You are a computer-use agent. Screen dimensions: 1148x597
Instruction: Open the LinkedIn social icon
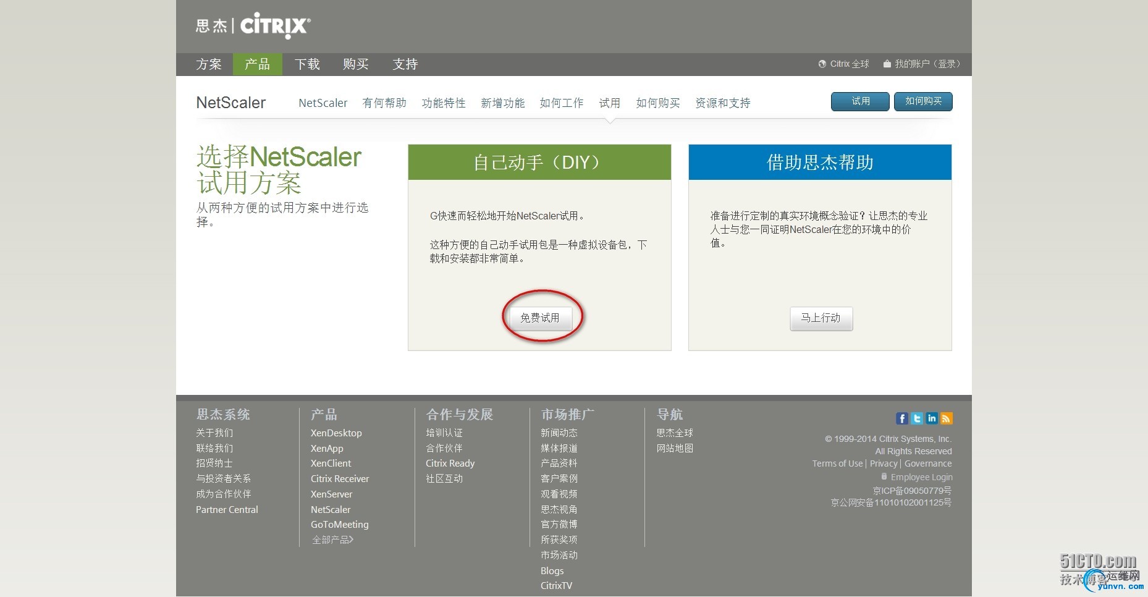(x=932, y=418)
